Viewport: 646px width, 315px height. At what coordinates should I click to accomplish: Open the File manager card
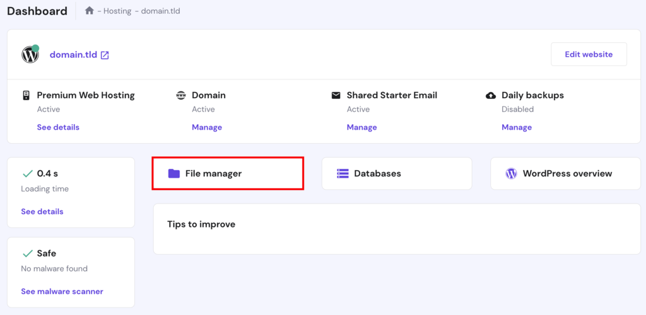tap(228, 173)
